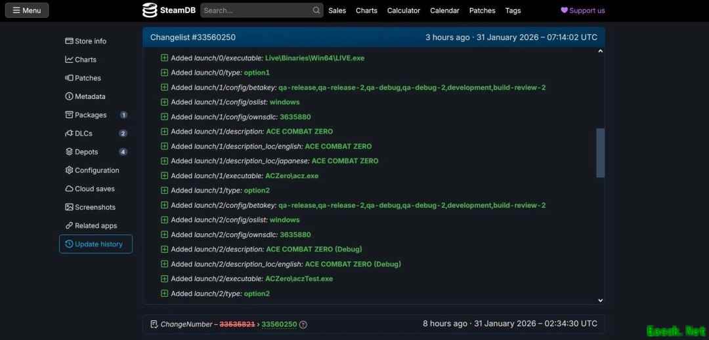Viewport: 709px width, 340px height.
Task: View Screenshots from the sidebar
Action: point(95,207)
